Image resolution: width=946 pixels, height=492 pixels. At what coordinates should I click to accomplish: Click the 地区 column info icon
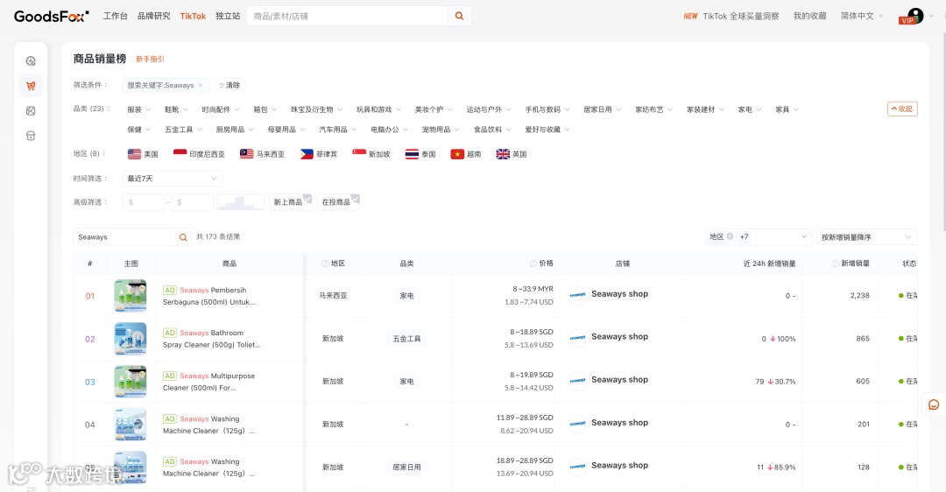[325, 264]
